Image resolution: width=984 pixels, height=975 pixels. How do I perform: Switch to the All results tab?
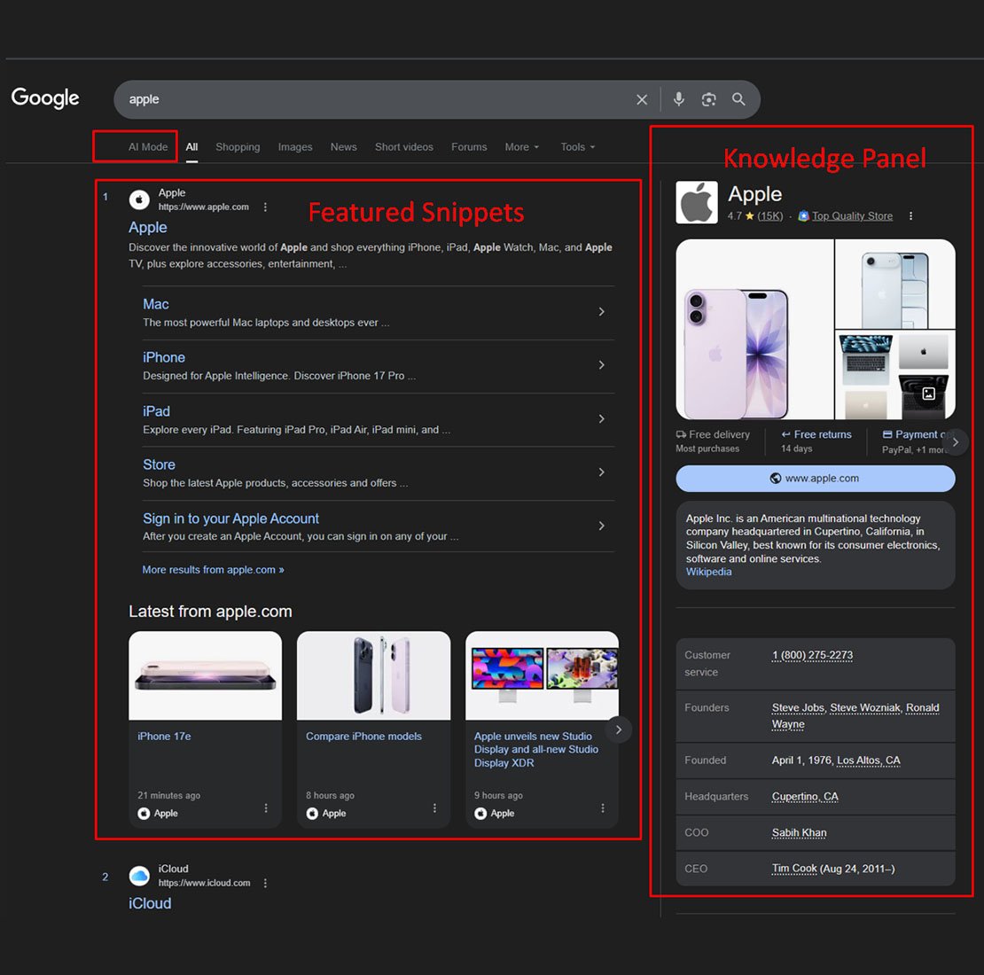pos(191,146)
